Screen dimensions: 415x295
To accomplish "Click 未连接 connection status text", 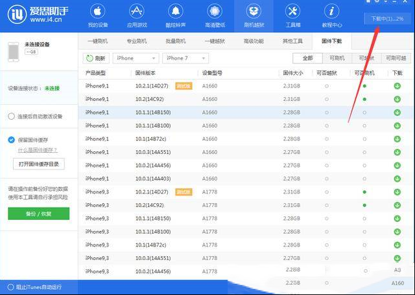I will coord(52,89).
